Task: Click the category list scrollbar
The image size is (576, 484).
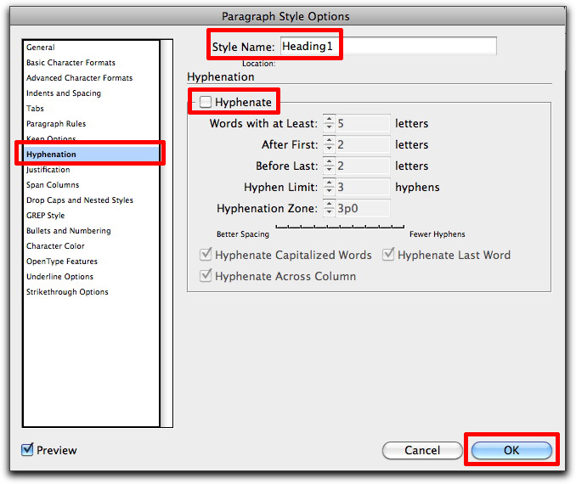Action: pos(167,234)
